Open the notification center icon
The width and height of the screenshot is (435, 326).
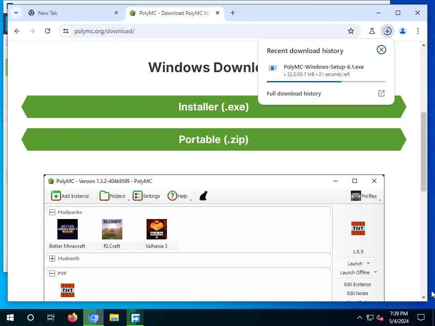point(421,318)
